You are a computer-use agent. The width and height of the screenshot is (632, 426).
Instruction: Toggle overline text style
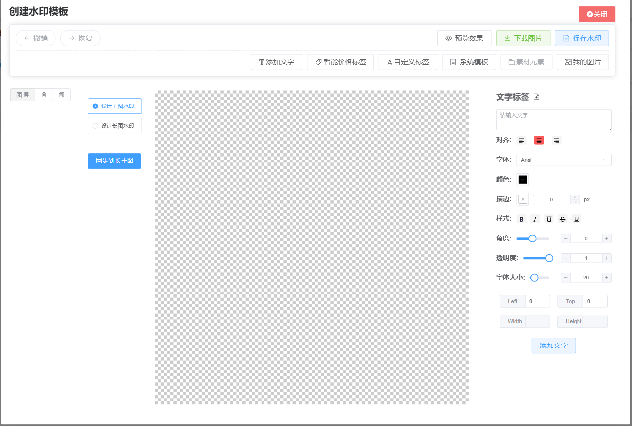pos(549,219)
